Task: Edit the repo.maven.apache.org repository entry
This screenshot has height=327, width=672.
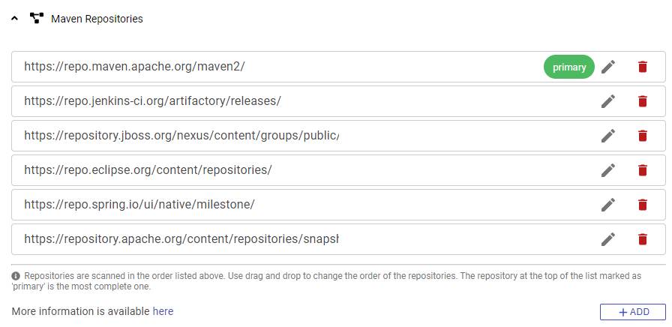Action: tap(608, 67)
